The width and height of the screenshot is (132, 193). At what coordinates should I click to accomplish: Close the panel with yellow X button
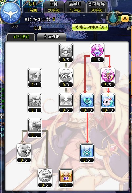(125, 18)
